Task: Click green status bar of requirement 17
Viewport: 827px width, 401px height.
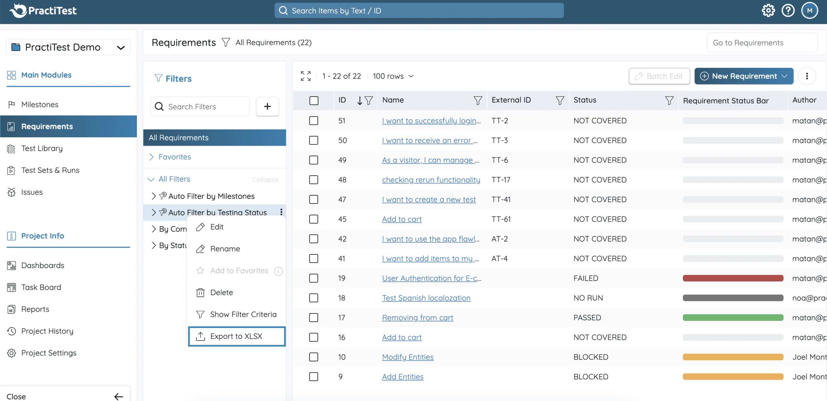Action: pyautogui.click(x=733, y=318)
